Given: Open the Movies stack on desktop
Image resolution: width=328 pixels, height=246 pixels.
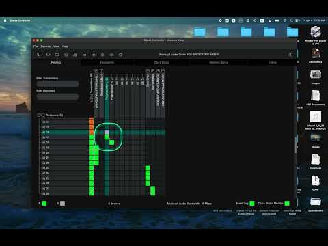Looking at the screenshot, I should point(316,140).
